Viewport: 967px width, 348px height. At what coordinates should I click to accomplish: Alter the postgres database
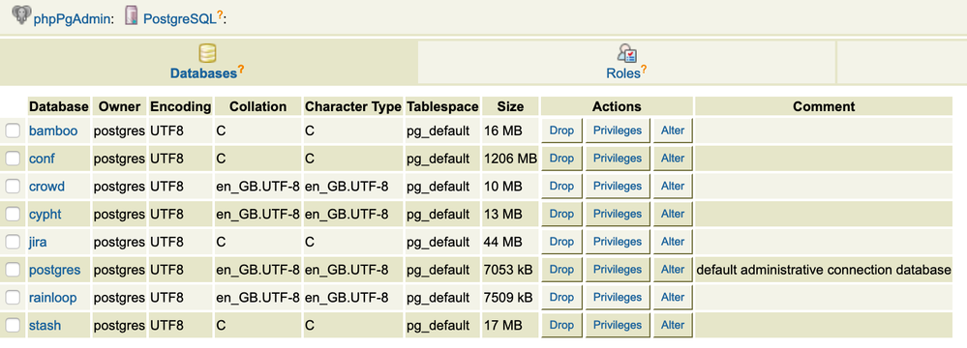pyautogui.click(x=672, y=270)
